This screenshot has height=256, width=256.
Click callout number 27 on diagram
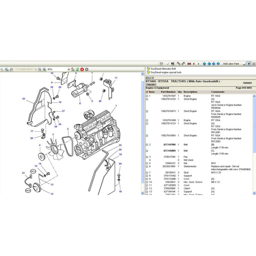click(x=63, y=111)
